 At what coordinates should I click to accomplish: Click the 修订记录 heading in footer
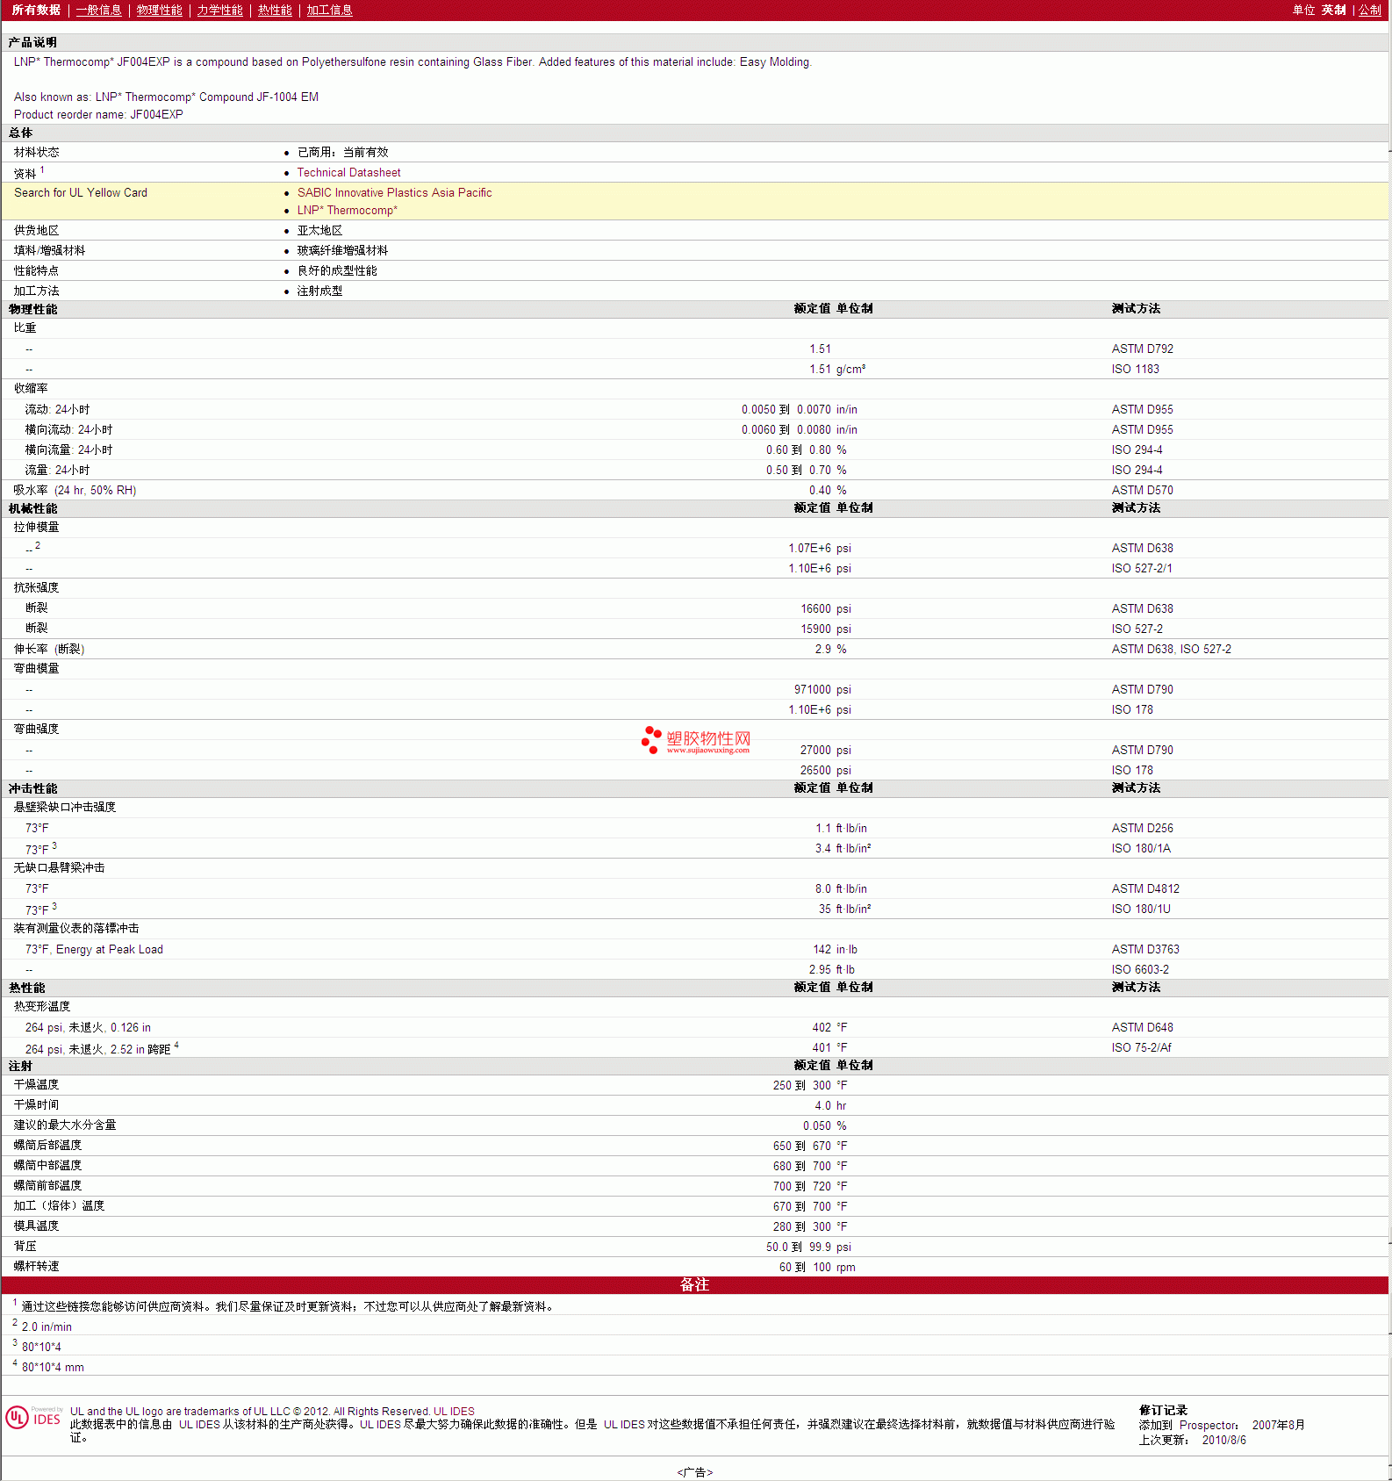[x=1163, y=1411]
